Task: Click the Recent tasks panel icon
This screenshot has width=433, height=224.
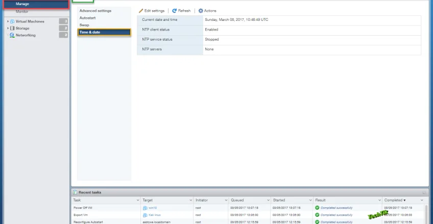Action: pyautogui.click(x=75, y=192)
